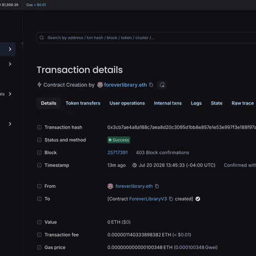Screen dimensions: 256x256
Task: Click verified checkmark icon after created
Action: pos(198,199)
